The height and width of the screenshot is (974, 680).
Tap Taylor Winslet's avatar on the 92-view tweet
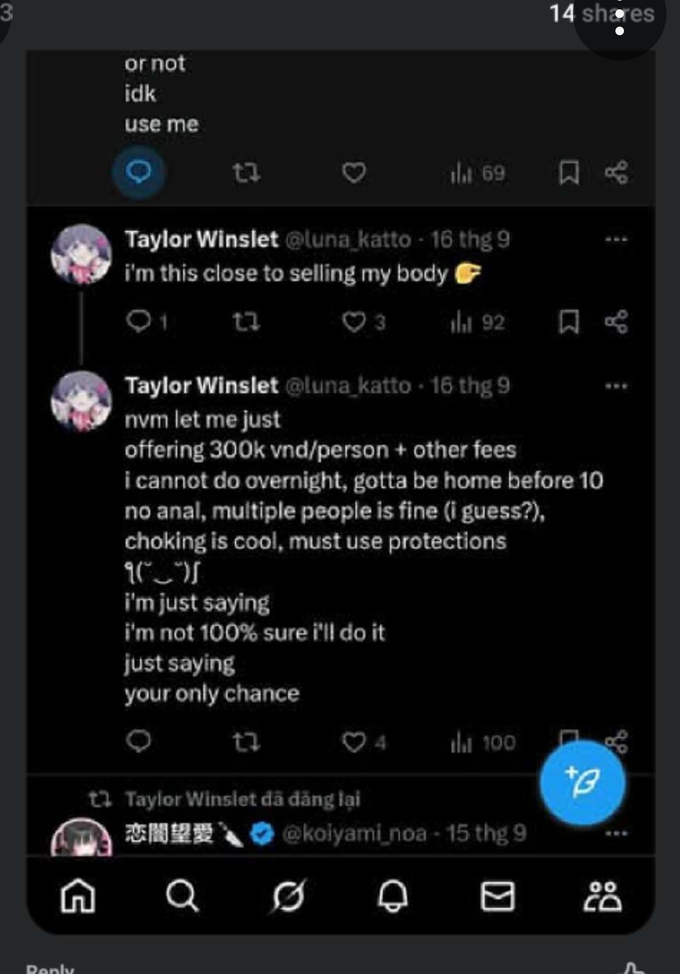(x=81, y=254)
